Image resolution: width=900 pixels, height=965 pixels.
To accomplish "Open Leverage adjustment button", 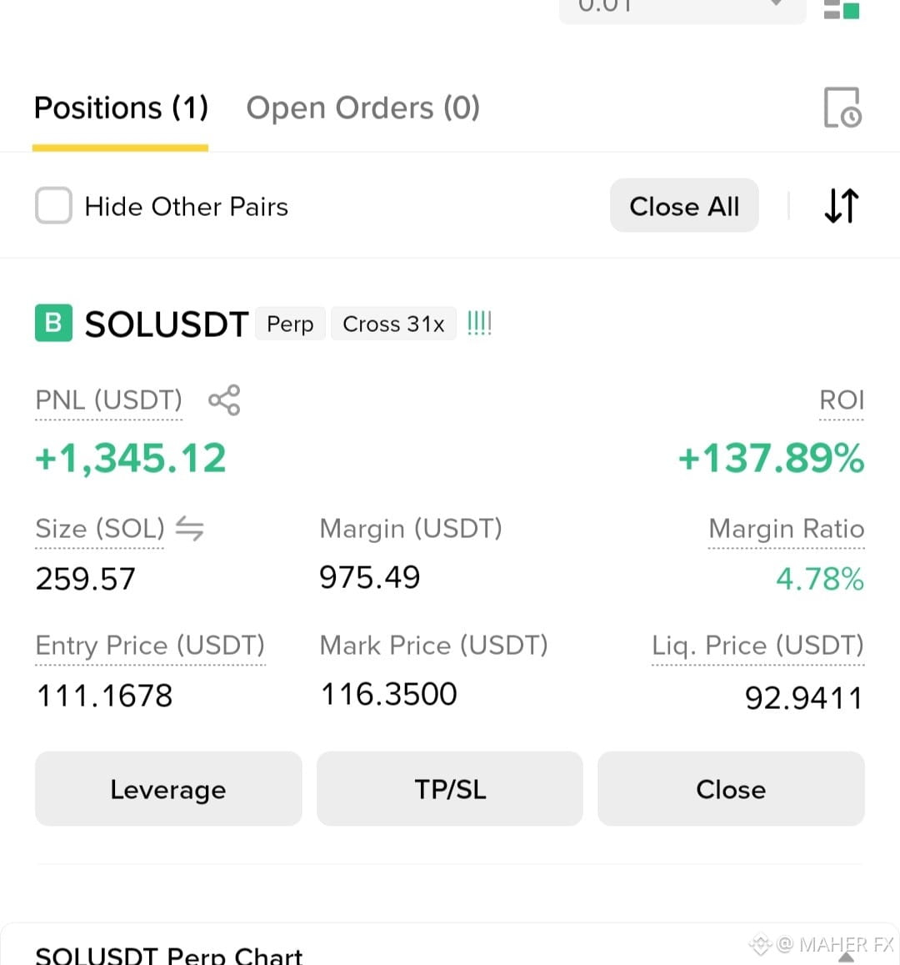I will click(168, 789).
